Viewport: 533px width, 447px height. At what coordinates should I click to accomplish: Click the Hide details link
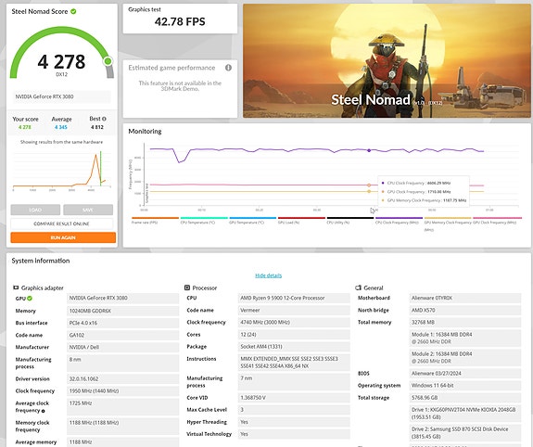pyautogui.click(x=269, y=275)
